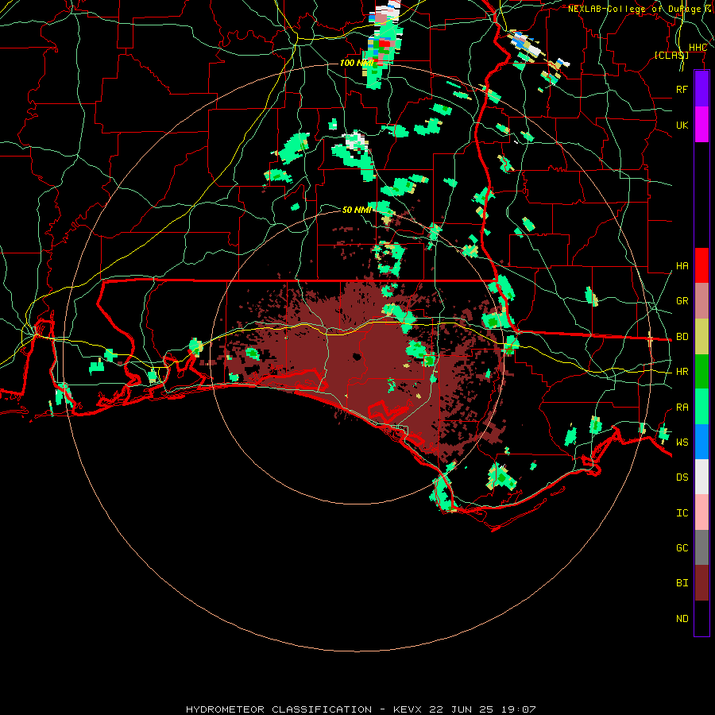The height and width of the screenshot is (715, 715).
Task: Click the ND black legend swatch
Action: point(701,618)
